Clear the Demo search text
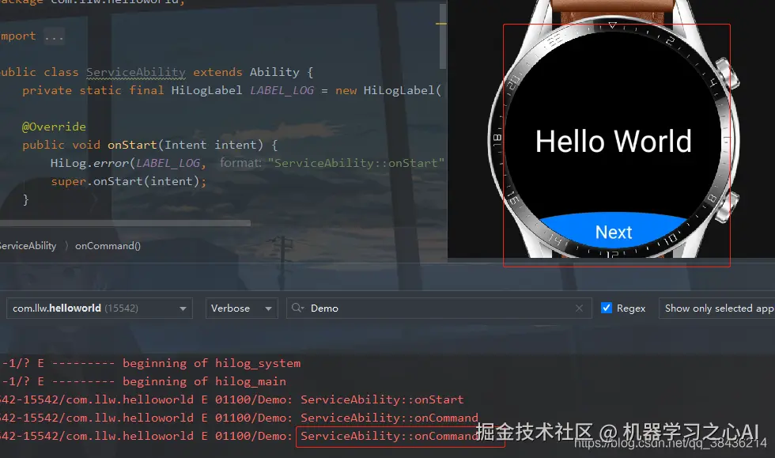 click(x=579, y=308)
